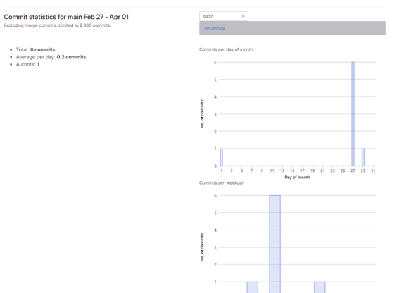Viewport: 399px width, 293px height.
Task: Click 'Excluding merge commits' subtitle
Action: pyautogui.click(x=57, y=25)
